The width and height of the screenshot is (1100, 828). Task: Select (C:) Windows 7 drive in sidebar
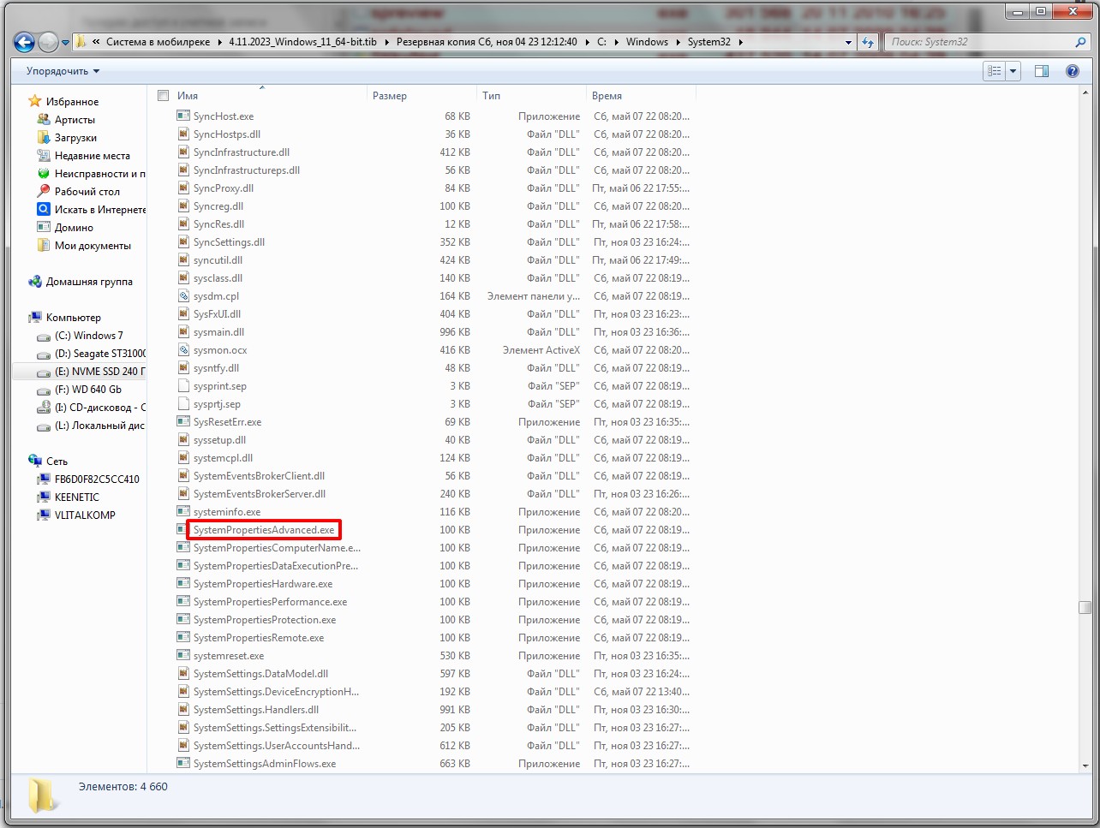point(88,336)
